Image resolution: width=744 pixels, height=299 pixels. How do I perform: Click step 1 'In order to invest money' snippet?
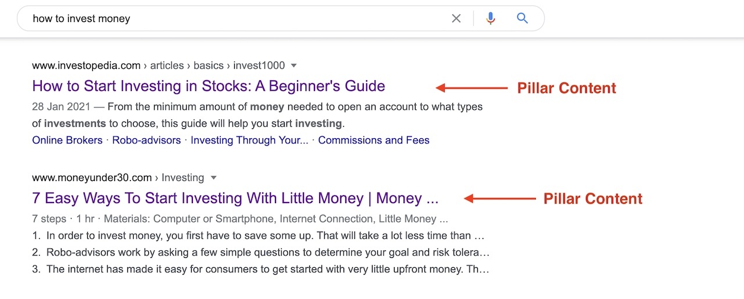point(260,236)
